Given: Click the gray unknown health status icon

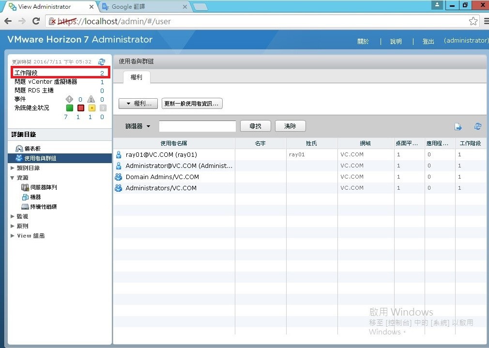Looking at the screenshot, I should tap(103, 108).
